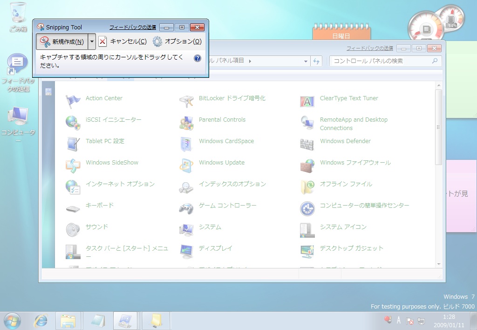477x330 pixels.
Task: Click the CPU meter gadget
Action: pyautogui.click(x=427, y=28)
